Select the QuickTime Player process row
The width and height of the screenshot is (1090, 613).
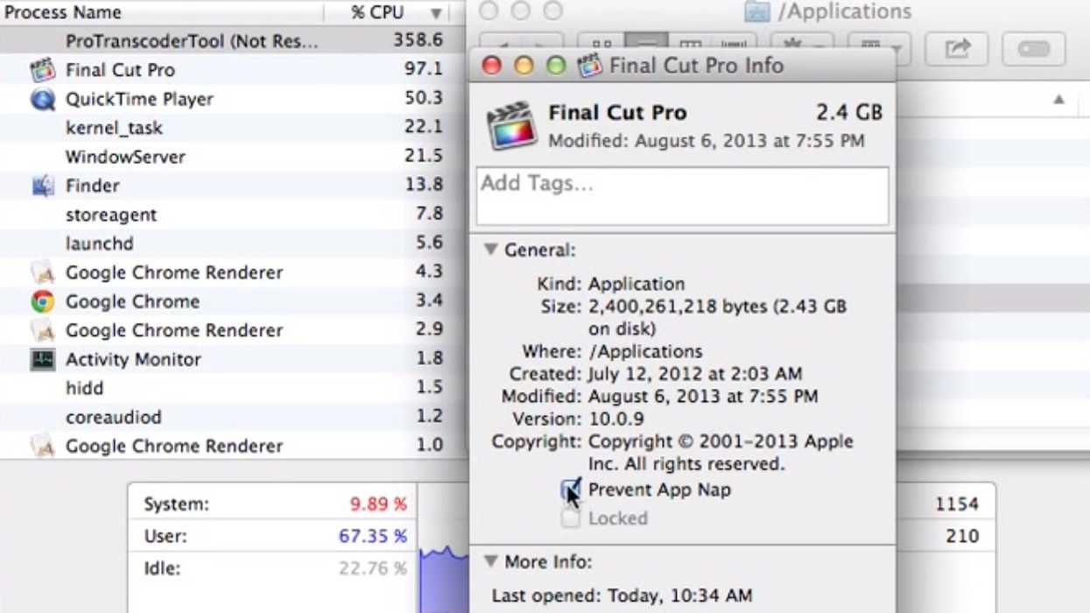click(x=233, y=99)
